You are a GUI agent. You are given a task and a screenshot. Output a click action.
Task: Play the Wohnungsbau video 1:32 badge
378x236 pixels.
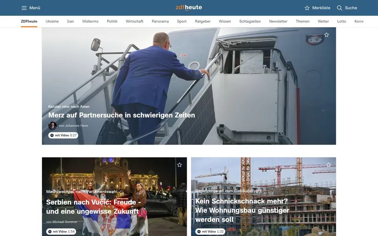point(210,231)
